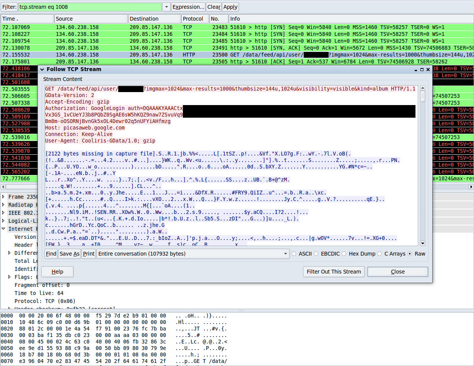Viewport: 474px width, 366px height.
Task: Click the Protocol column header
Action: click(195, 19)
